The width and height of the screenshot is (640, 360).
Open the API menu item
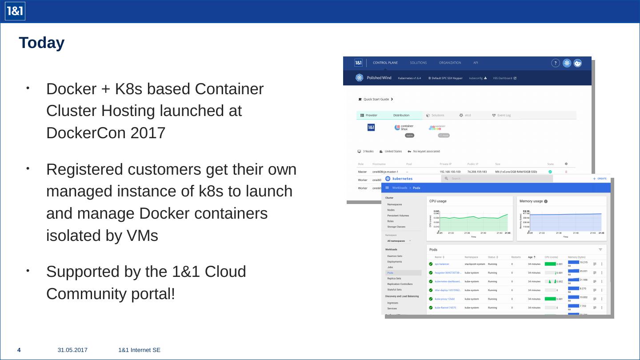[476, 63]
